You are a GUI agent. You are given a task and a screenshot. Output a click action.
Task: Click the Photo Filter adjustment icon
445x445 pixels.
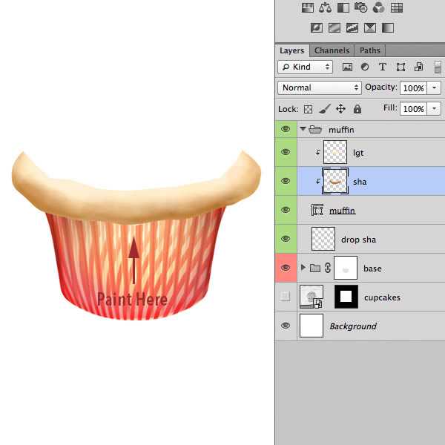point(361,8)
